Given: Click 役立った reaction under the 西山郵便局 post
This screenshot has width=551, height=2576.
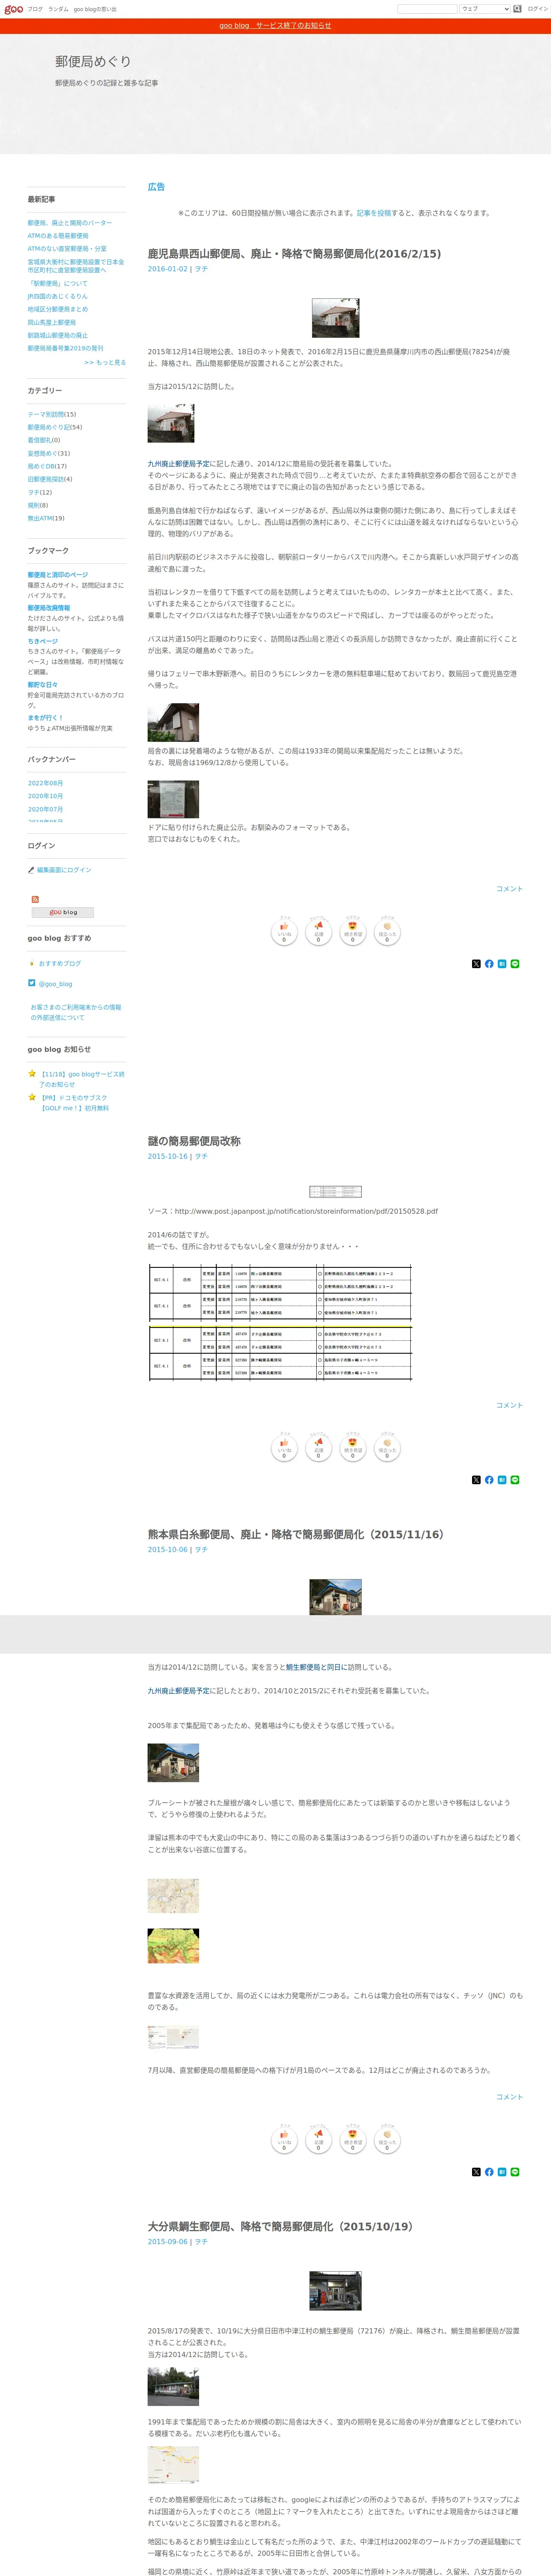Looking at the screenshot, I should pyautogui.click(x=387, y=932).
